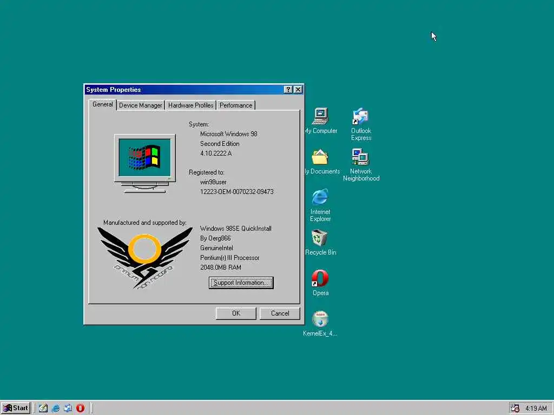Select the Outlook Express desktop shortcut
The width and height of the screenshot is (554, 415).
click(361, 124)
